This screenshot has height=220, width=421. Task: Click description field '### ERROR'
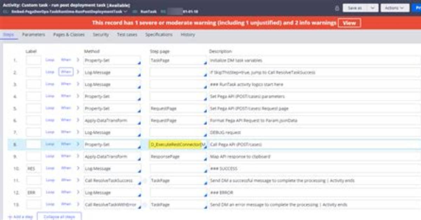pos(315,193)
